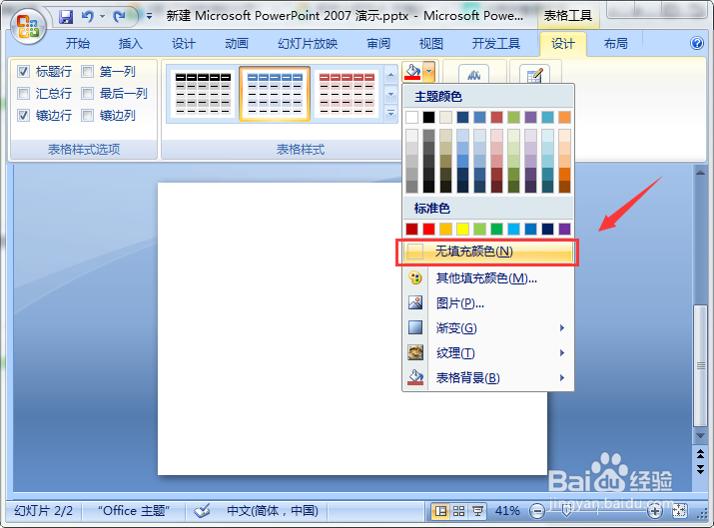The width and height of the screenshot is (714, 528).
Task: Click 中文(简体，中国) language button
Action: click(x=273, y=511)
